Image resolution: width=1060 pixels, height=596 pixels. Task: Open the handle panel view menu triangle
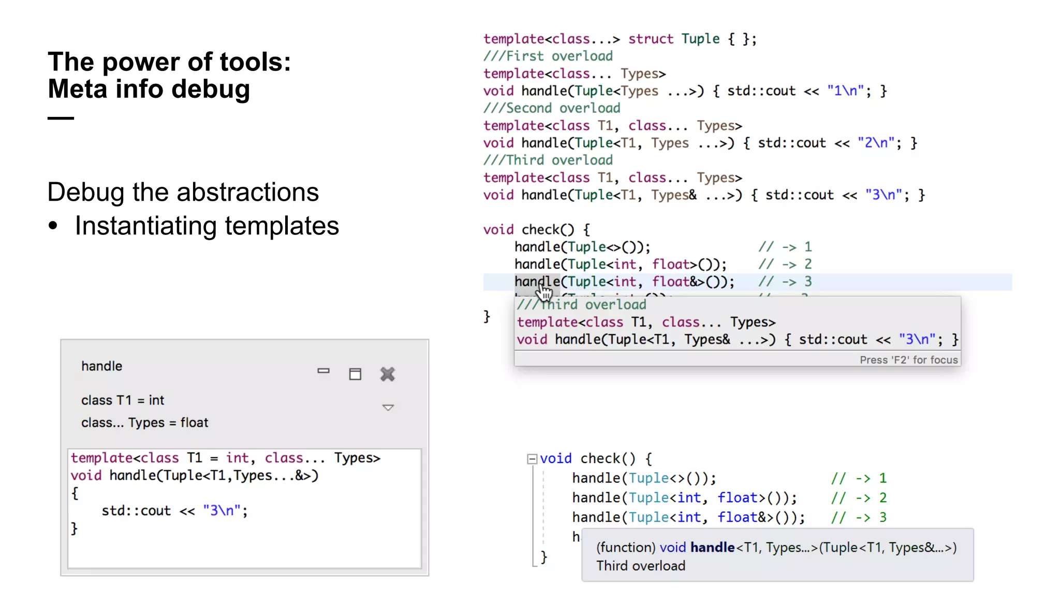(388, 408)
